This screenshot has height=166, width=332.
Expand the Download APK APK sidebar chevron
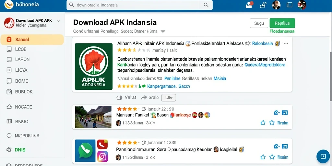tap(59, 21)
